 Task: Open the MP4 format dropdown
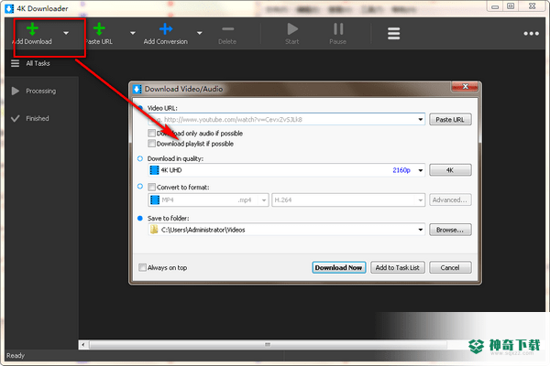tap(263, 200)
